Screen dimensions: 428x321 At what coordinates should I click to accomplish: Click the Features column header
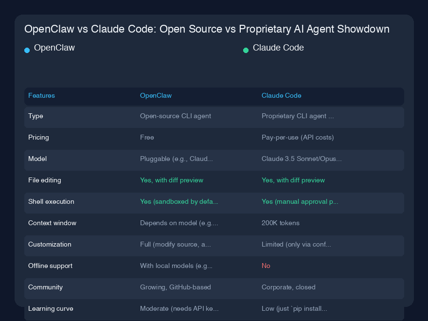click(41, 95)
